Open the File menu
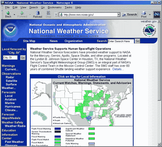The image size is (162, 147). tap(7, 7)
